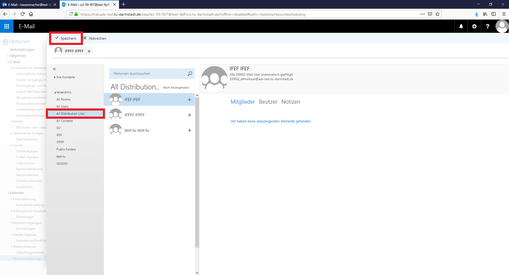The width and height of the screenshot is (509, 275).
Task: Open E-Mail-Signatur option
Action: coord(27,157)
